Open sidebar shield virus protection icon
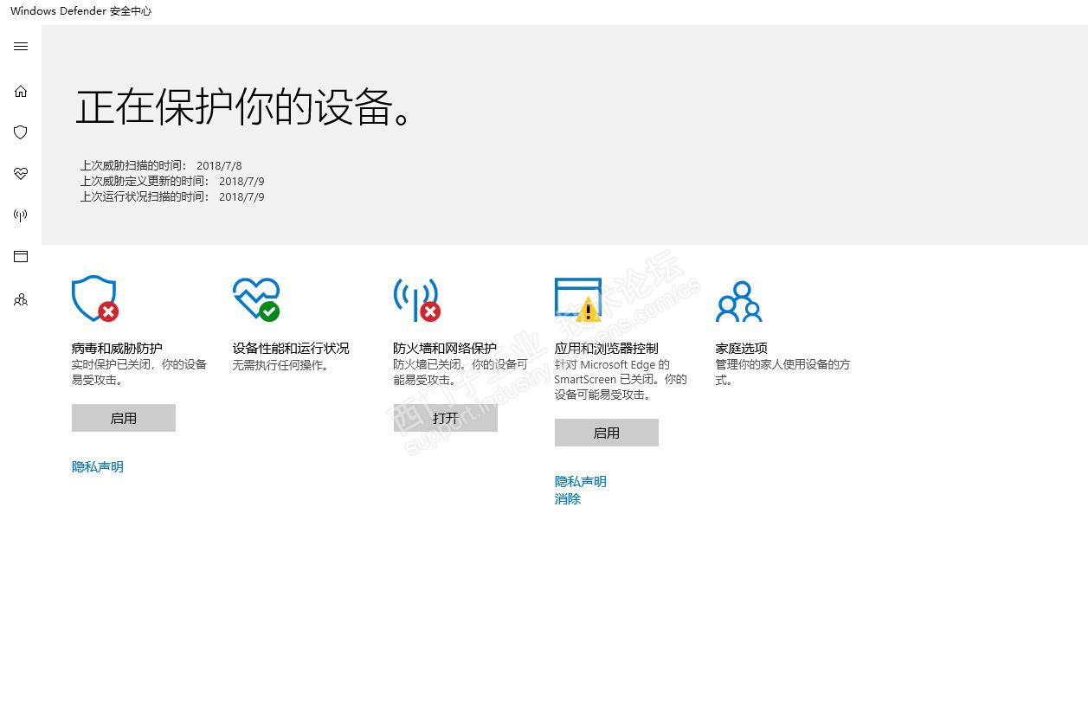Screen dimensions: 1088x706 click(x=21, y=132)
